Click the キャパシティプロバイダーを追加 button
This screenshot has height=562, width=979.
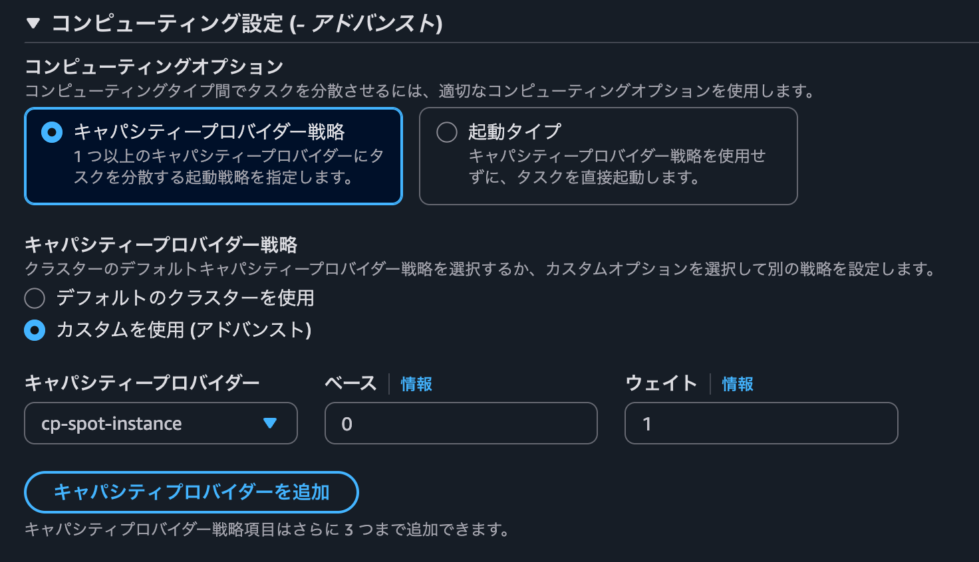pos(192,492)
